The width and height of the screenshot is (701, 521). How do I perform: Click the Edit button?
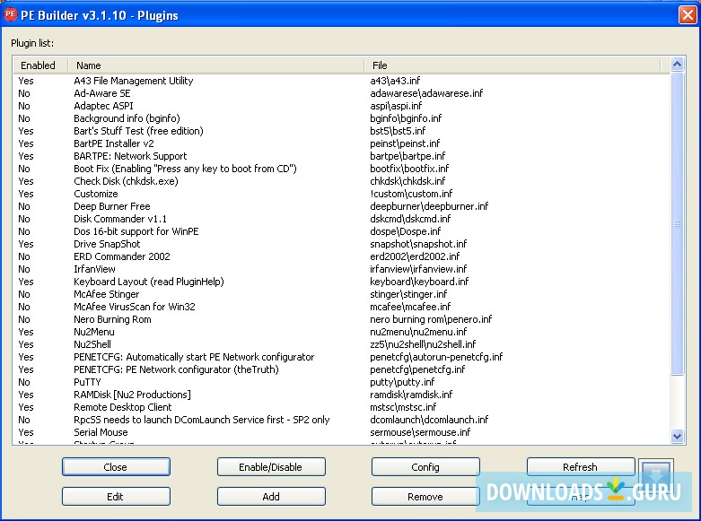click(116, 497)
